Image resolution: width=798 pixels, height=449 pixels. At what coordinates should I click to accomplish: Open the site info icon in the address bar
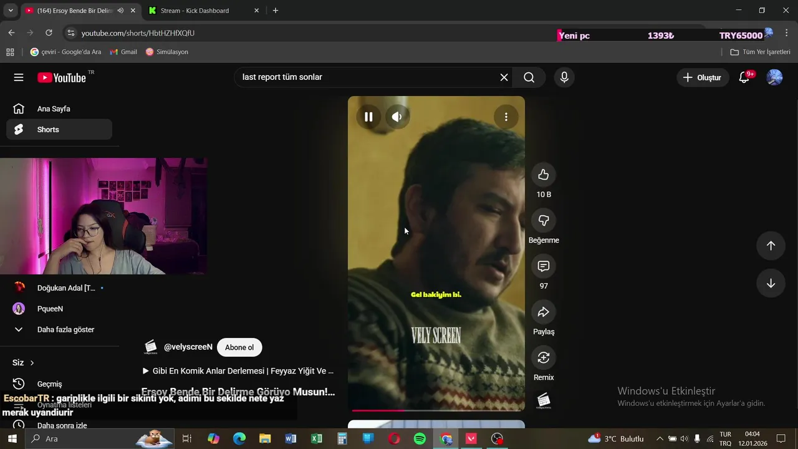(x=70, y=33)
